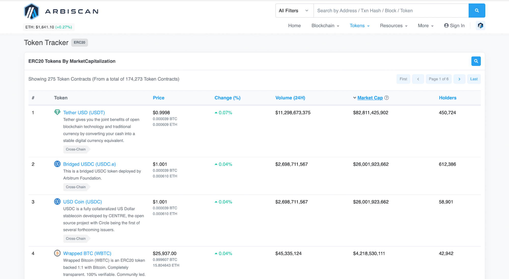Click the Last page button
509x279 pixels.
(474, 79)
